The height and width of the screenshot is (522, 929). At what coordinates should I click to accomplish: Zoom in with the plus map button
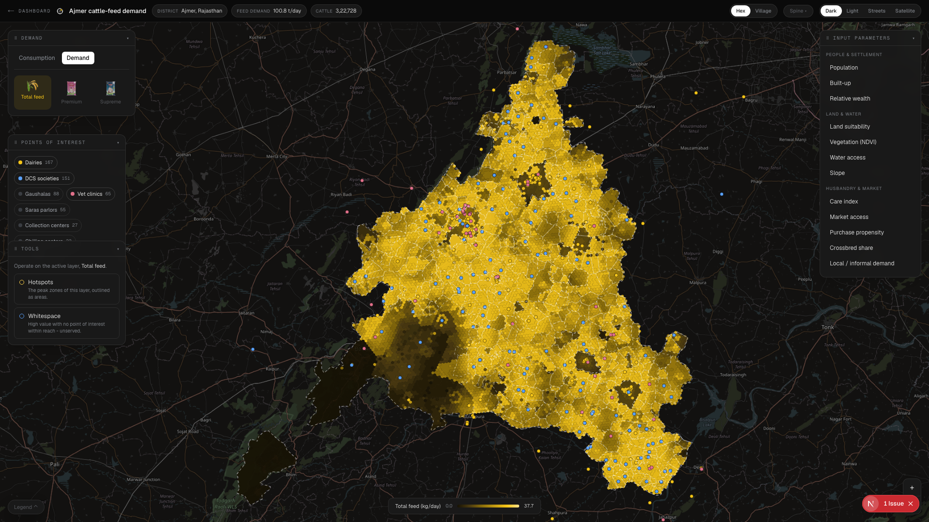912,488
